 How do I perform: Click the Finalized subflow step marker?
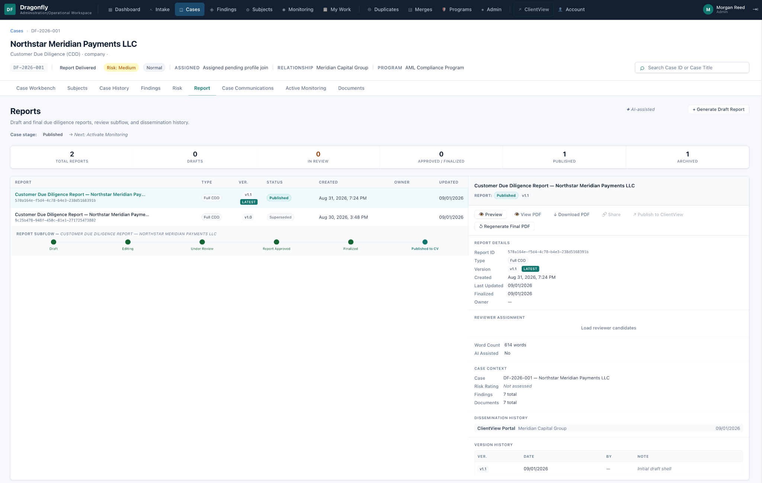pos(350,242)
